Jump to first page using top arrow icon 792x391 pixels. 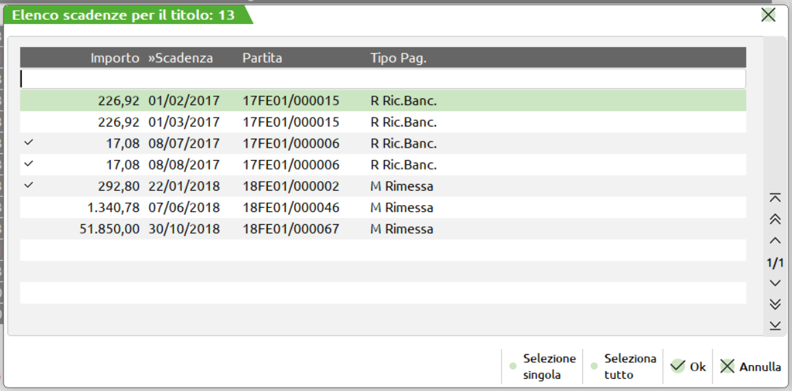tap(775, 198)
